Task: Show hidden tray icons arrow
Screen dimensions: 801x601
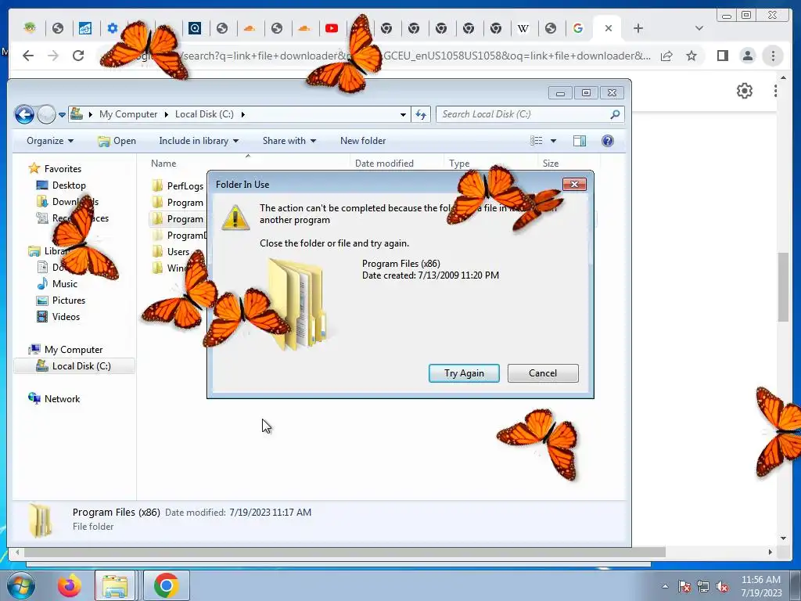Action: point(665,586)
